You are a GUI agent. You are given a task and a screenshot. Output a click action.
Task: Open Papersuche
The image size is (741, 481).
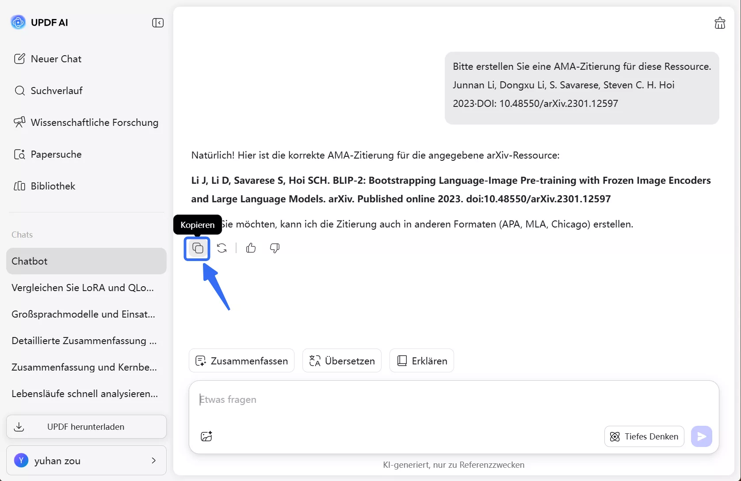(48, 154)
